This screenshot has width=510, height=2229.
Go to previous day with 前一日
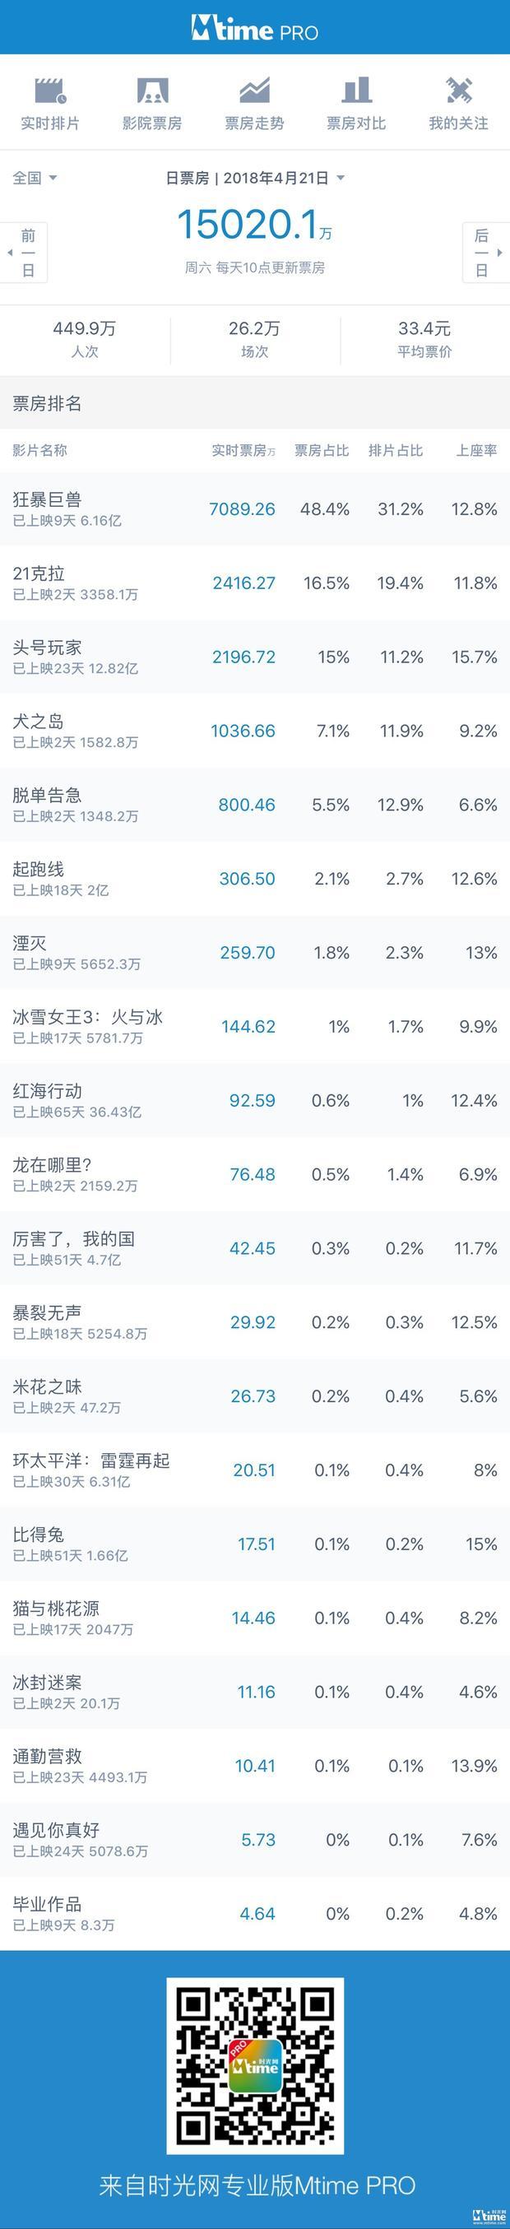[25, 253]
